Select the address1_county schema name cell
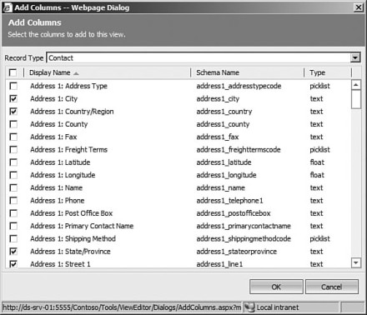Image resolution: width=367 pixels, height=315 pixels. coord(223,124)
